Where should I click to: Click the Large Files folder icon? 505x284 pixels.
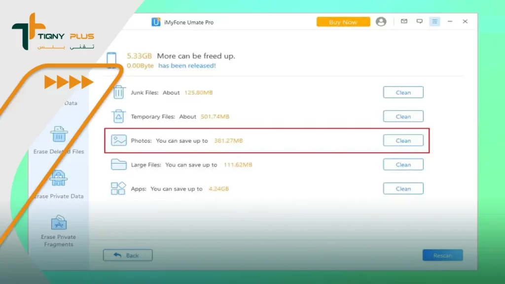click(119, 164)
